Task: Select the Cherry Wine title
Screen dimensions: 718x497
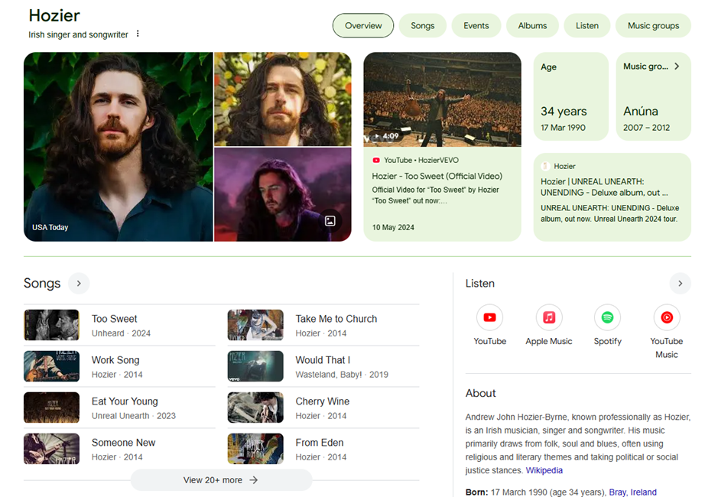Action: click(x=323, y=401)
